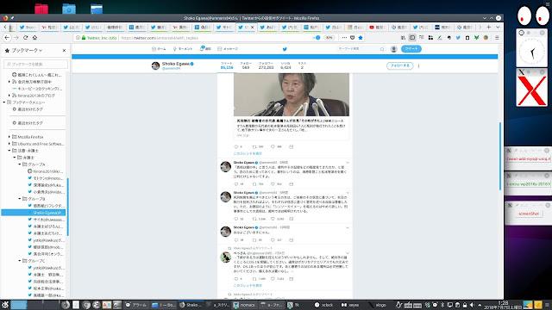
Task: Click the blue bookmark star in the address bar
Action: [x=361, y=38]
